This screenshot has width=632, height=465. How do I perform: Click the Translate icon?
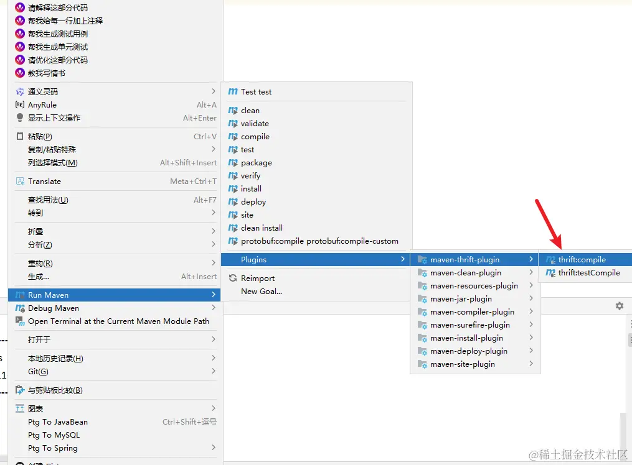(20, 181)
